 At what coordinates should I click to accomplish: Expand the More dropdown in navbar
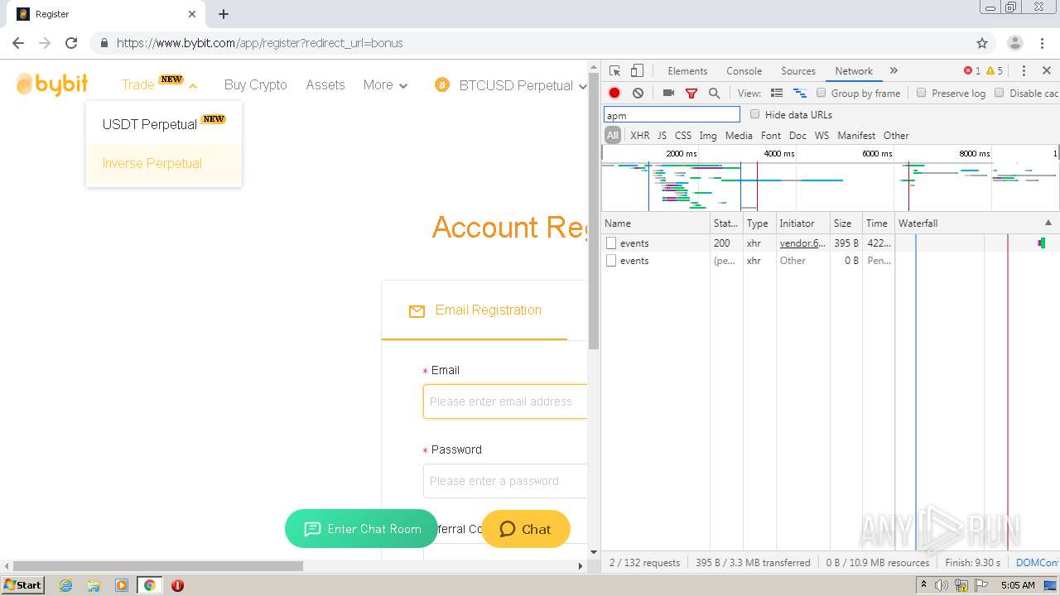pos(385,84)
